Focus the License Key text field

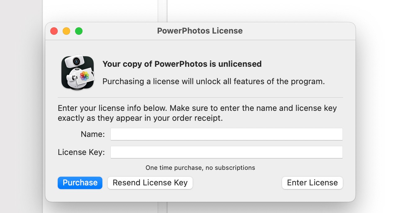pyautogui.click(x=226, y=152)
